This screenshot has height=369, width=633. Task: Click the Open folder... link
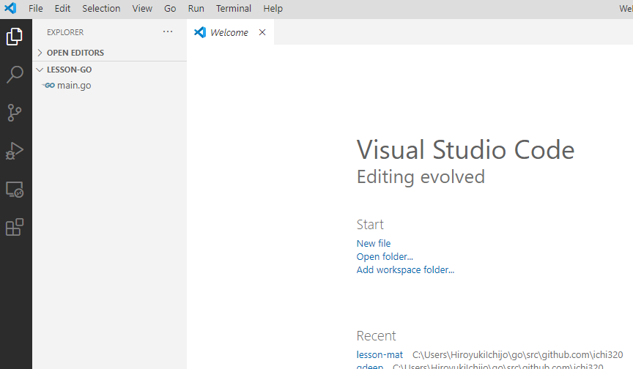click(385, 257)
